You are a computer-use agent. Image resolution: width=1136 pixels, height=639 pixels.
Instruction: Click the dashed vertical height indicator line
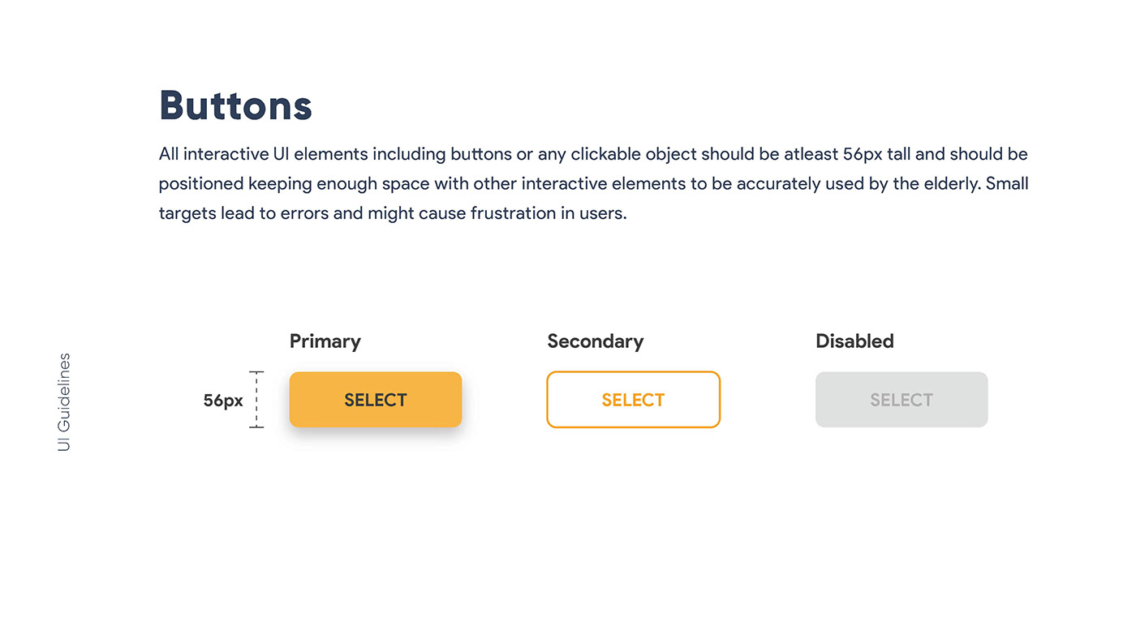[256, 399]
